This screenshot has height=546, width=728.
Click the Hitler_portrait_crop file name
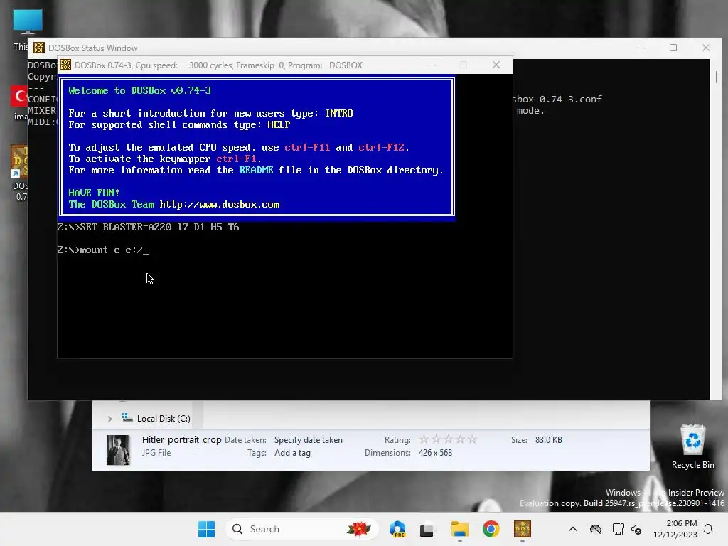pyautogui.click(x=181, y=439)
